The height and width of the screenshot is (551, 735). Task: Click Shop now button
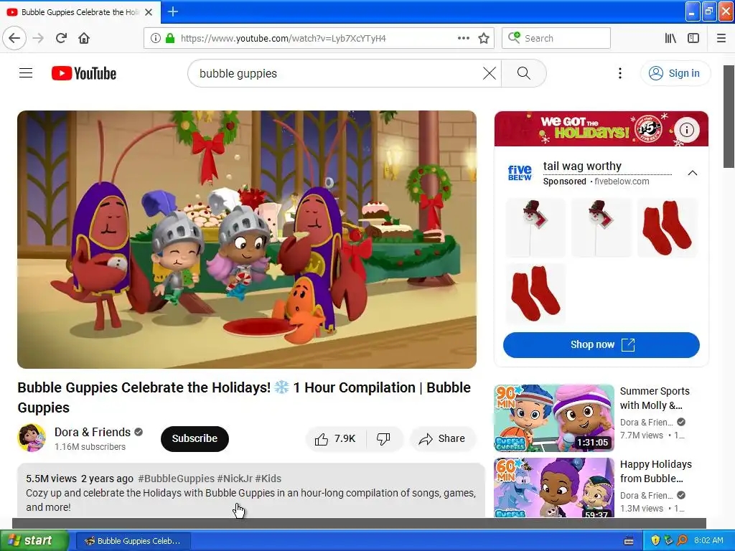tap(601, 345)
